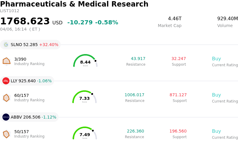The width and height of the screenshot is (238, 145).
Task: Click the 929.40M Volume figure
Action: point(227,19)
